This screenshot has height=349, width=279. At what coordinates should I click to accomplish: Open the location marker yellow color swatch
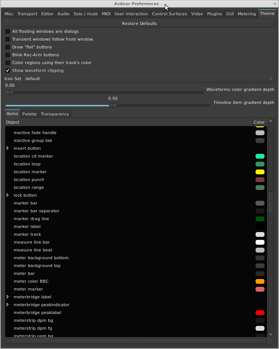pos(260,172)
